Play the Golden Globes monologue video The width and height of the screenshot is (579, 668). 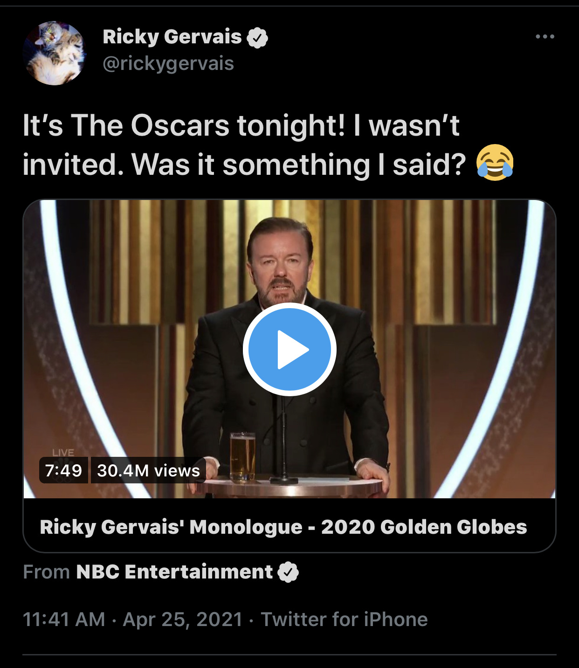click(x=289, y=349)
